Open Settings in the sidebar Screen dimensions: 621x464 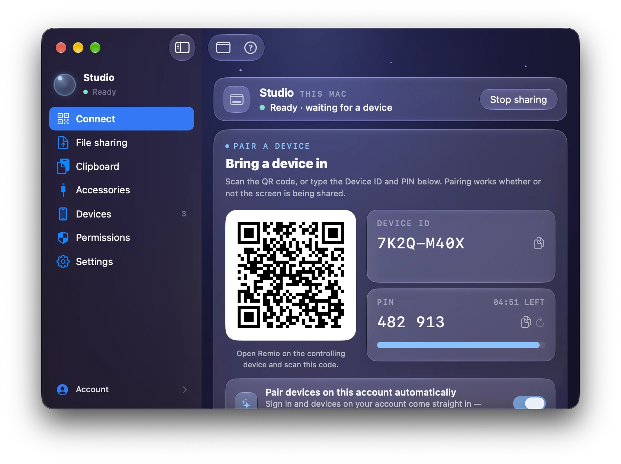click(x=122, y=261)
